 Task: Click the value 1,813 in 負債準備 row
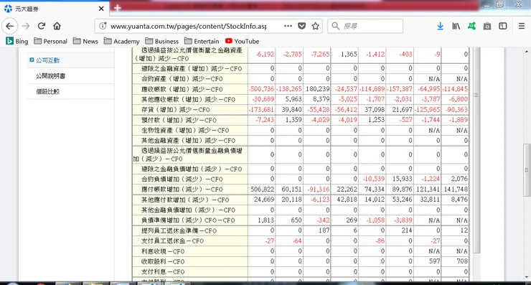coord(266,220)
